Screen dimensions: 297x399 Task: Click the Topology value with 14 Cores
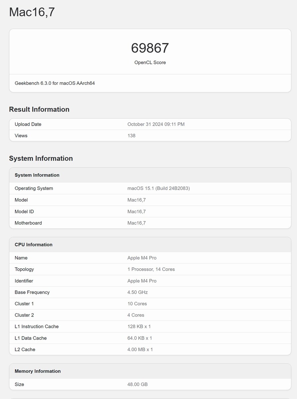[x=151, y=269]
